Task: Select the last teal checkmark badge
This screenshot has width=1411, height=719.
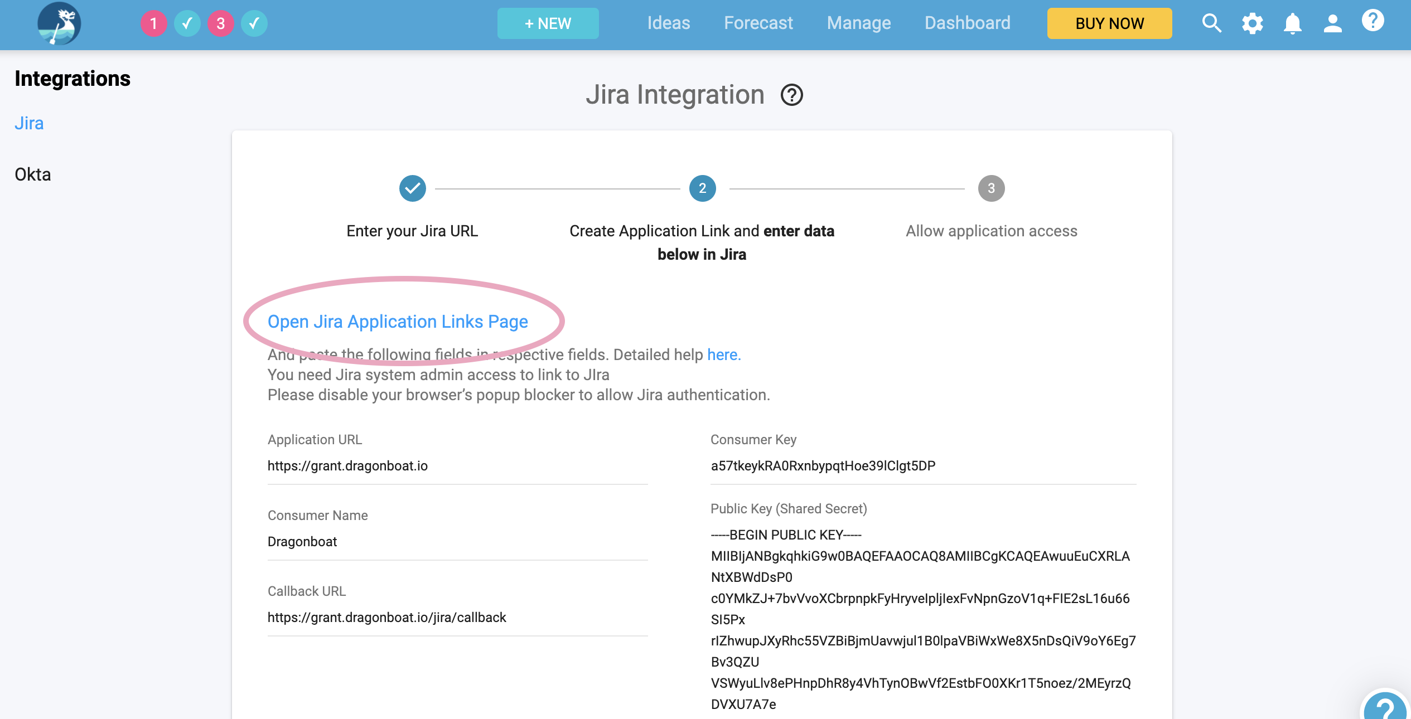Action: [x=254, y=23]
